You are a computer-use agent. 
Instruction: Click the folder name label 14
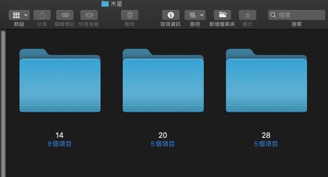(x=59, y=135)
